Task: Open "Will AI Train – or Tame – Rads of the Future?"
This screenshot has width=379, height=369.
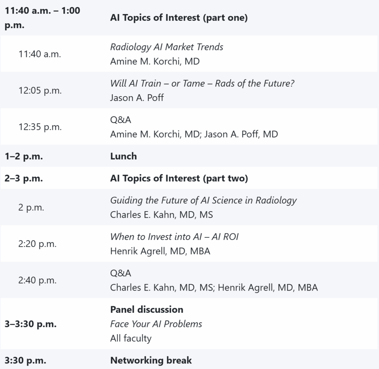Action: (202, 83)
